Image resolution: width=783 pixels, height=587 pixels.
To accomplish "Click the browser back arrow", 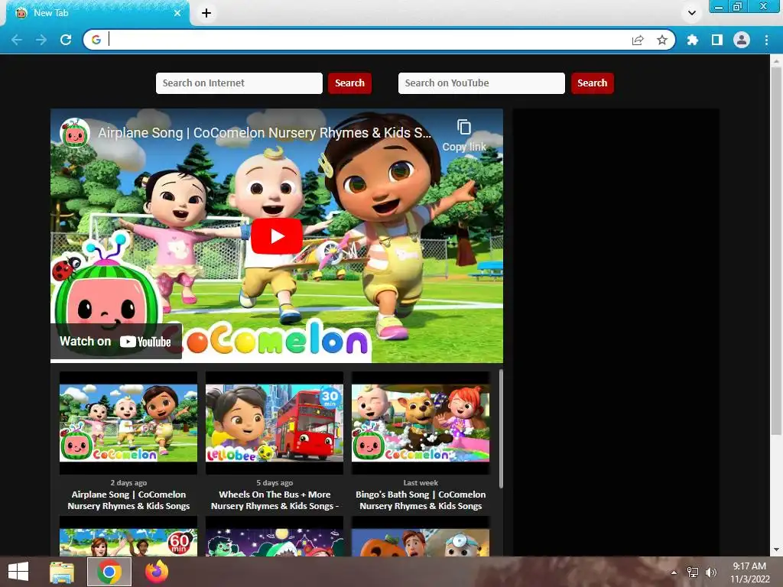I will coord(17,40).
